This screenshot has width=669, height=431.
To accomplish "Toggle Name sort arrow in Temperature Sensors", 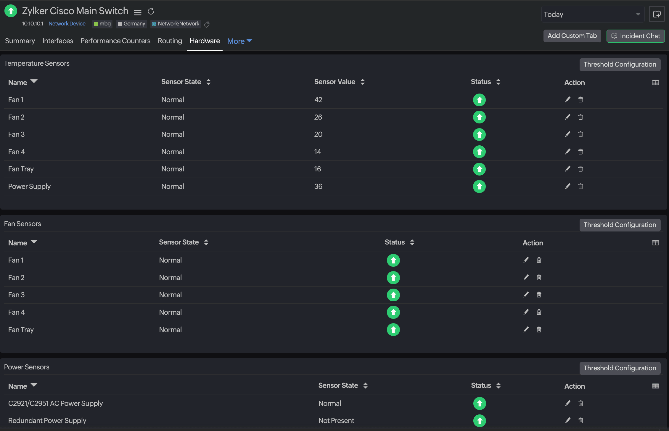I will [34, 82].
